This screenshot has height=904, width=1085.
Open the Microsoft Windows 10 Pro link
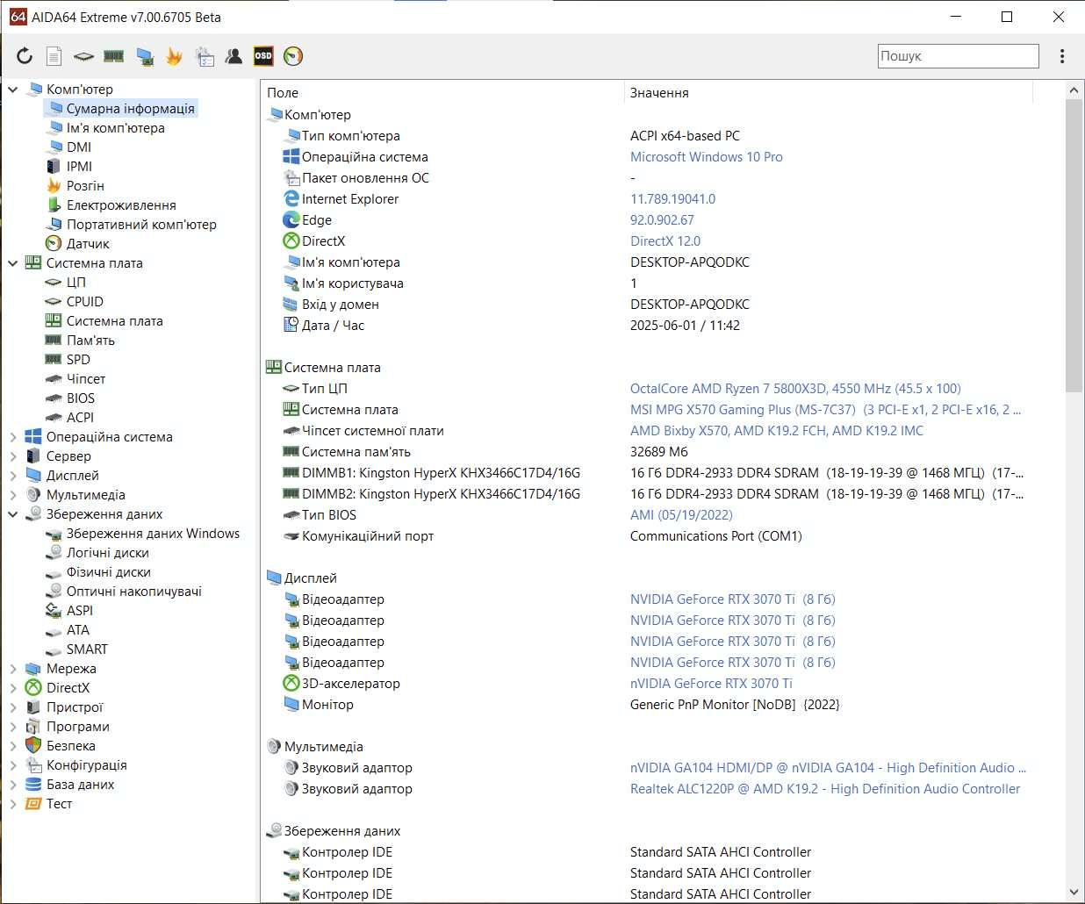pyautogui.click(x=706, y=156)
